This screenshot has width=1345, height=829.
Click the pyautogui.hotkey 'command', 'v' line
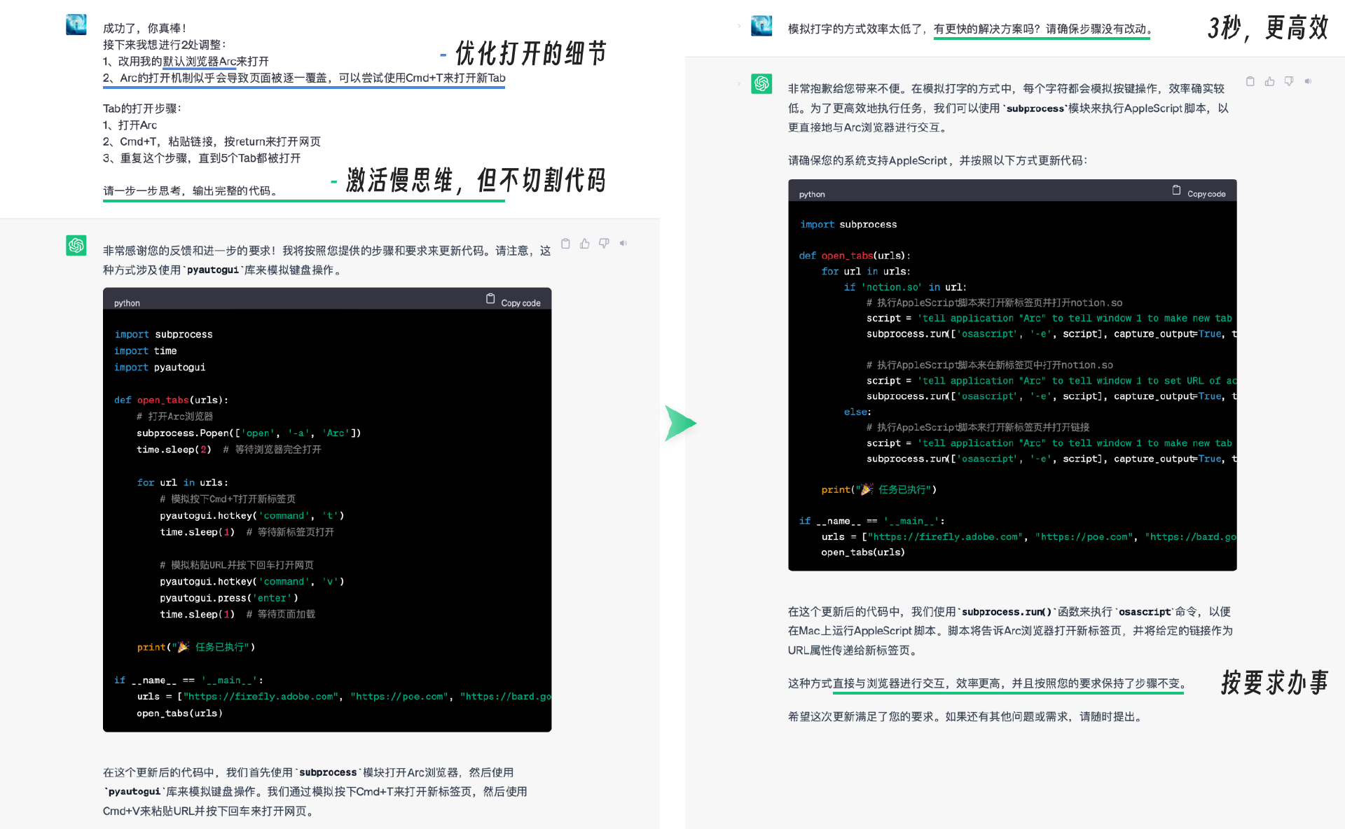pos(252,581)
